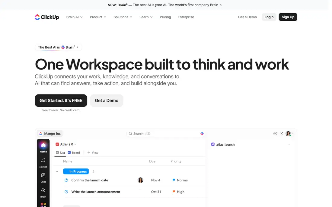The width and height of the screenshot is (332, 207).
Task: Click the check-circle icon in the top right
Action: (x=275, y=134)
